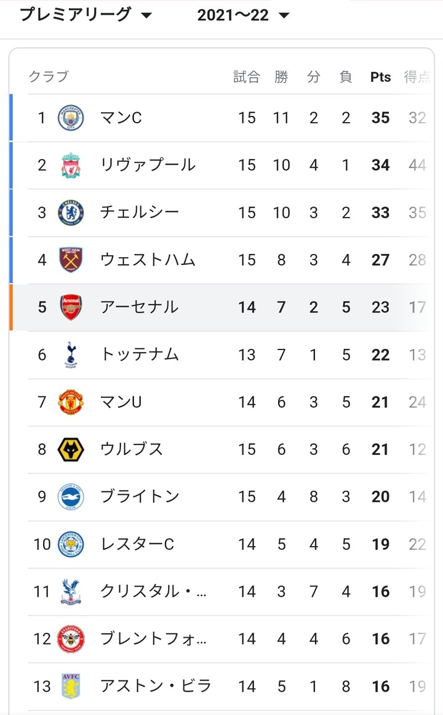The image size is (443, 715).
Task: Click the クラブ column header label
Action: 48,77
